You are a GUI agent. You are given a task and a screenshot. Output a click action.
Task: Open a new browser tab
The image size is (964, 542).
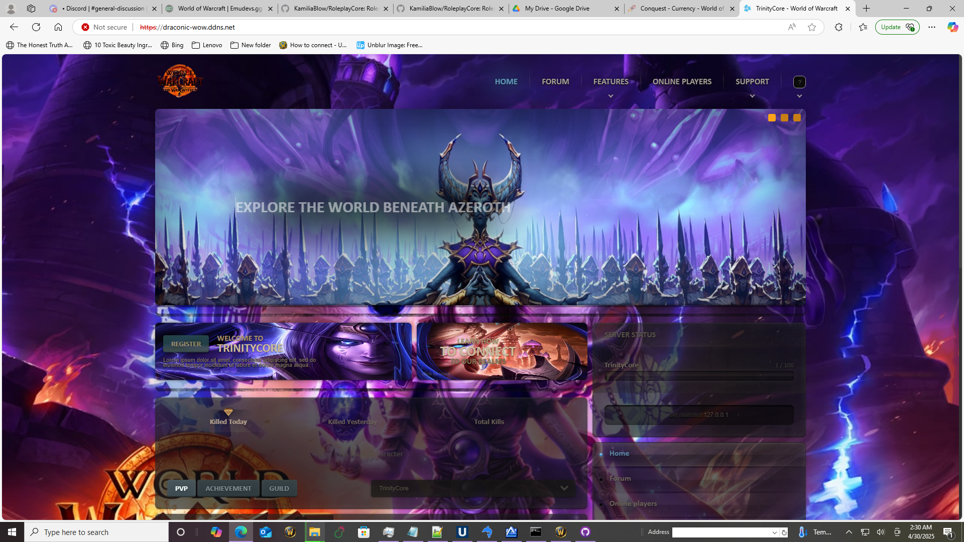tap(867, 9)
